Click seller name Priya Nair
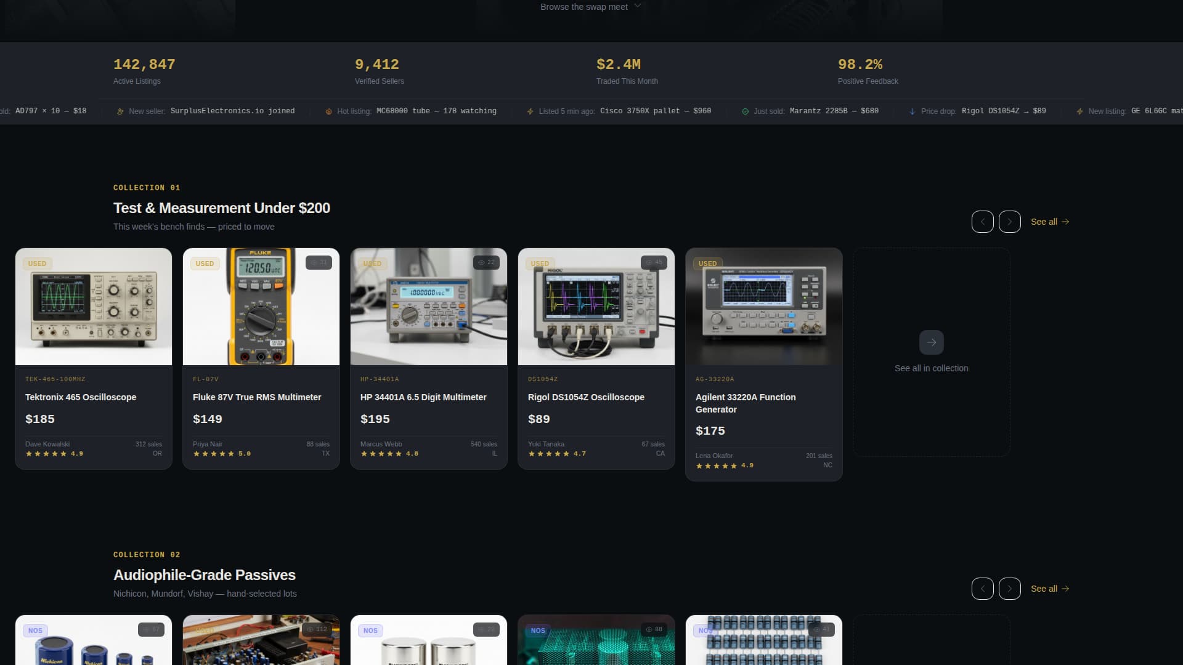Image resolution: width=1183 pixels, height=665 pixels. pos(208,444)
